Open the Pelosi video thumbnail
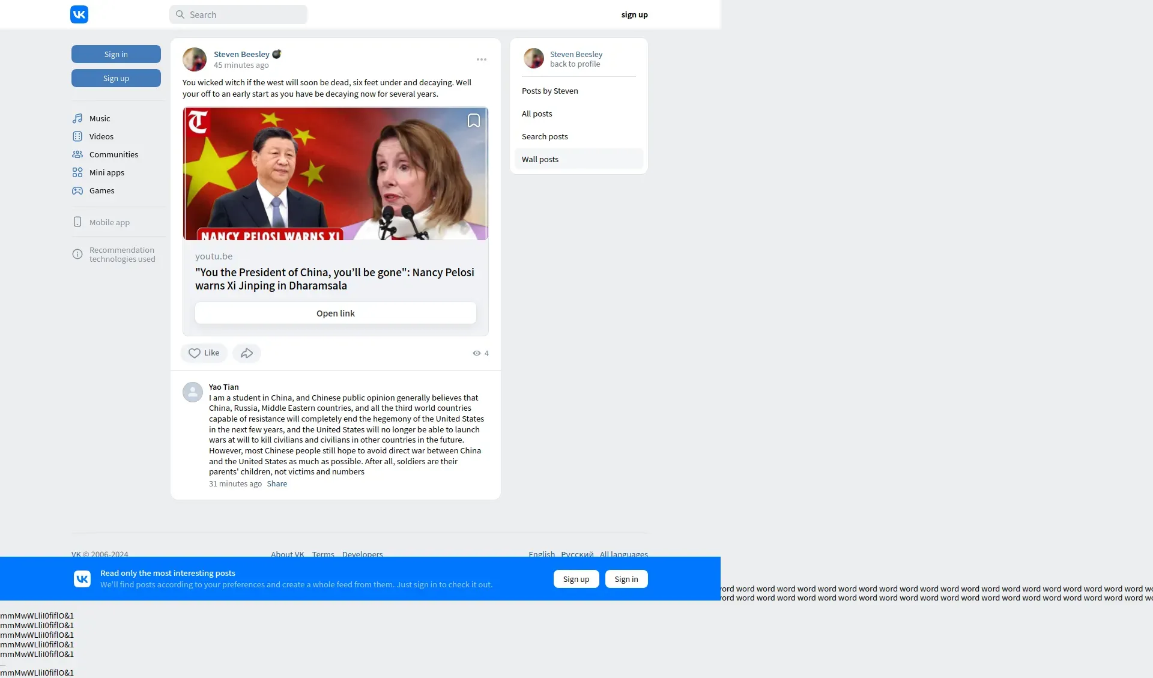1153x678 pixels. pos(335,174)
